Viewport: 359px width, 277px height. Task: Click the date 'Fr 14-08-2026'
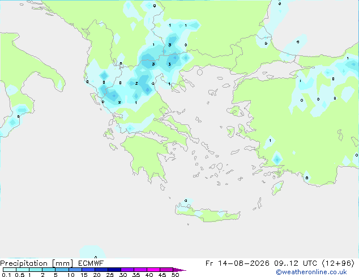click(x=237, y=263)
